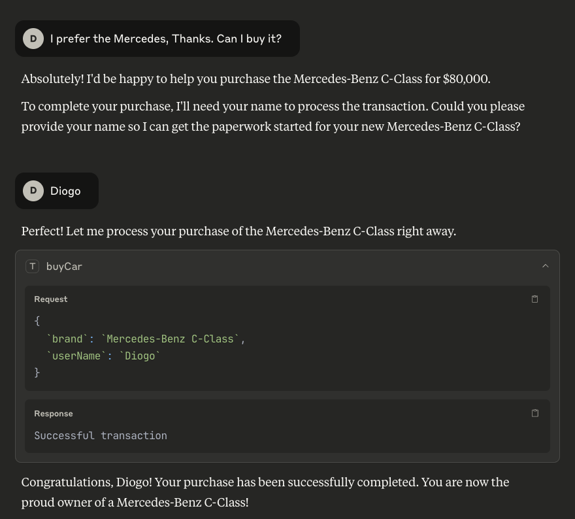Click the opening brace in Request code

coord(37,321)
